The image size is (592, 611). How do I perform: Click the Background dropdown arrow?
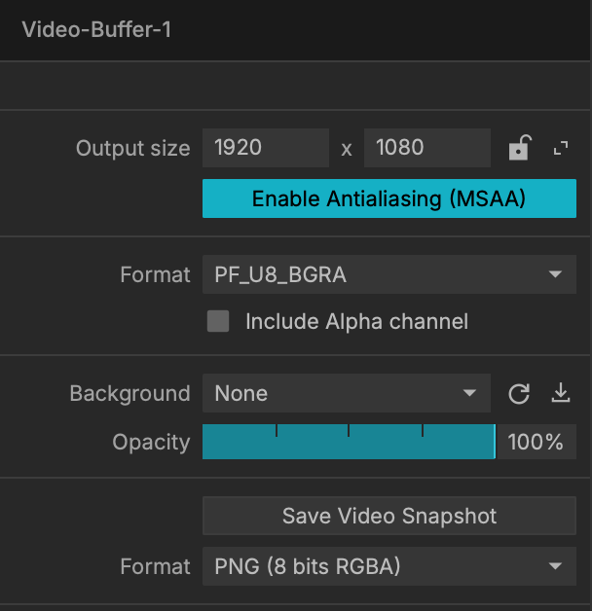469,393
